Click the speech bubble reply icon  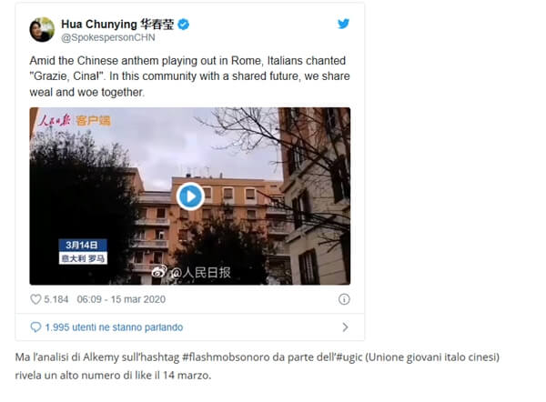[35, 327]
